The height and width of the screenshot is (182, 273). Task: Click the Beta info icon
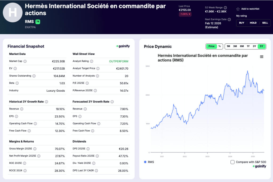pyautogui.click(x=17, y=83)
